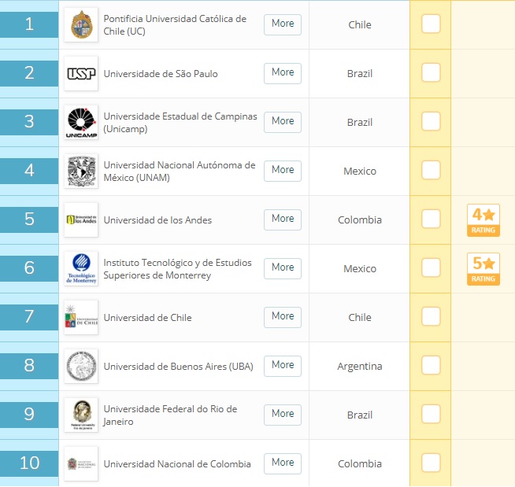Click the UNAM crest logo
Viewport: 515px width, 487px height.
pyautogui.click(x=80, y=171)
